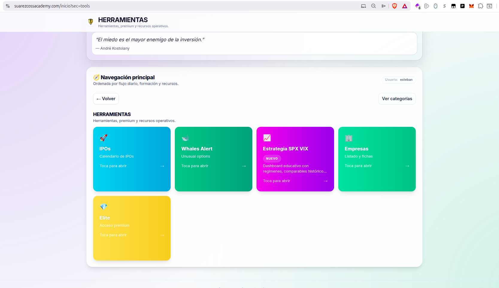Open the browser extensions puzzle icon
The width and height of the screenshot is (499, 288).
[x=480, y=6]
